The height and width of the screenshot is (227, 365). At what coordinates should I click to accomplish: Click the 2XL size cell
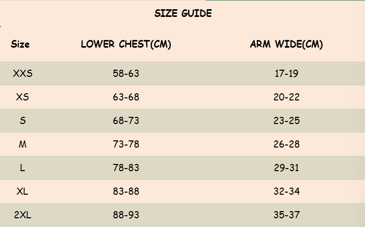[x=23, y=215]
